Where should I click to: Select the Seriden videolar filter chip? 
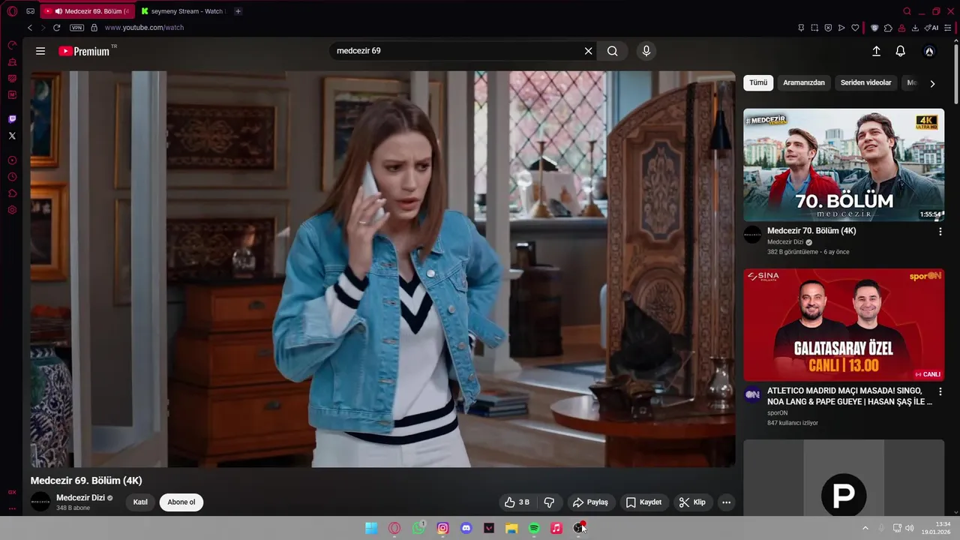coord(865,82)
